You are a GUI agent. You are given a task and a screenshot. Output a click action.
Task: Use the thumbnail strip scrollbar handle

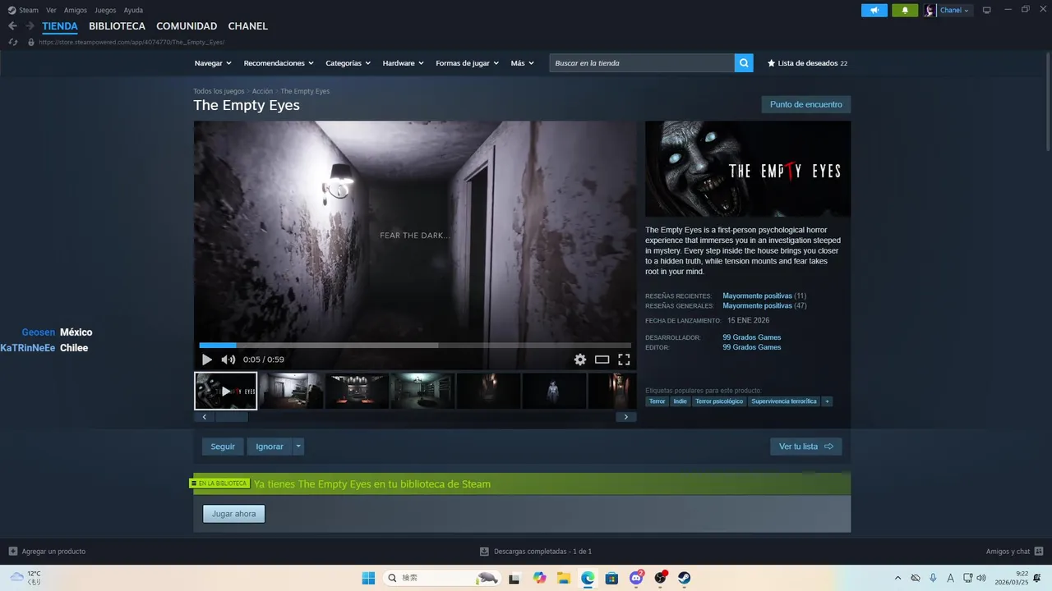[231, 417]
